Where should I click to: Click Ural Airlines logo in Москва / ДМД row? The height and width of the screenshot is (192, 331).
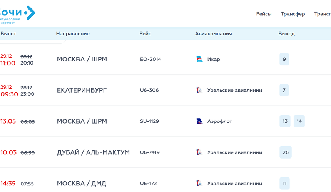point(199,184)
